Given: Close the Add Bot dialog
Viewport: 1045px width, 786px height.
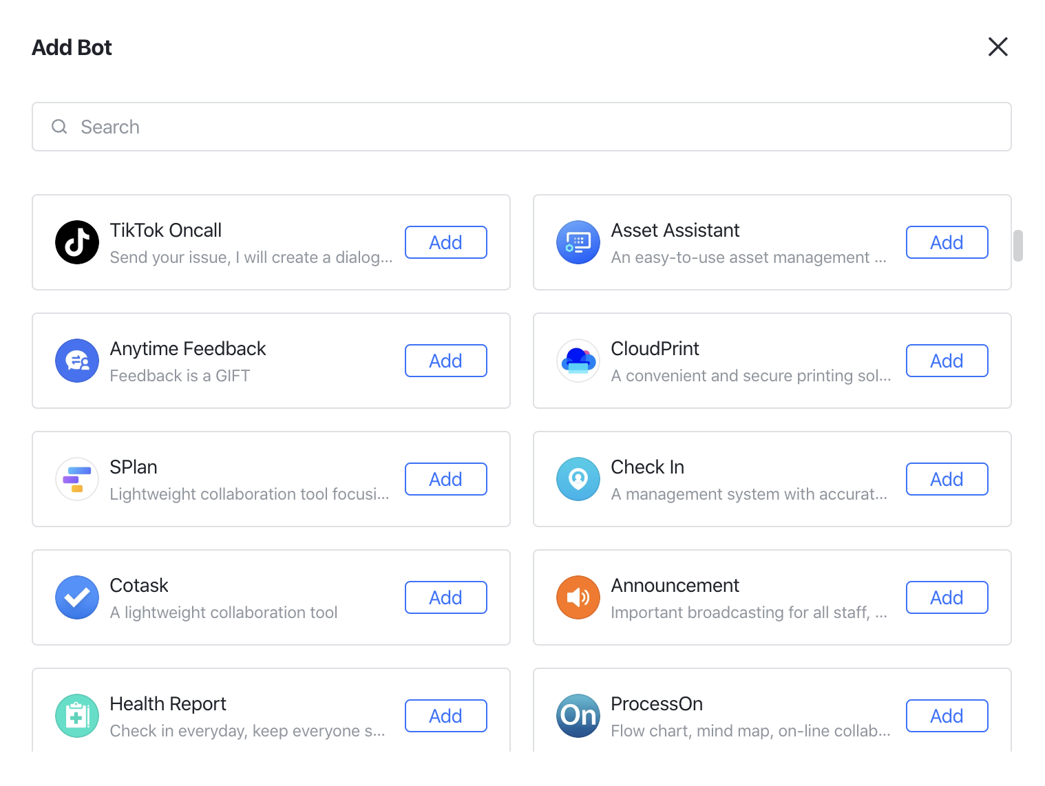Looking at the screenshot, I should 997,47.
